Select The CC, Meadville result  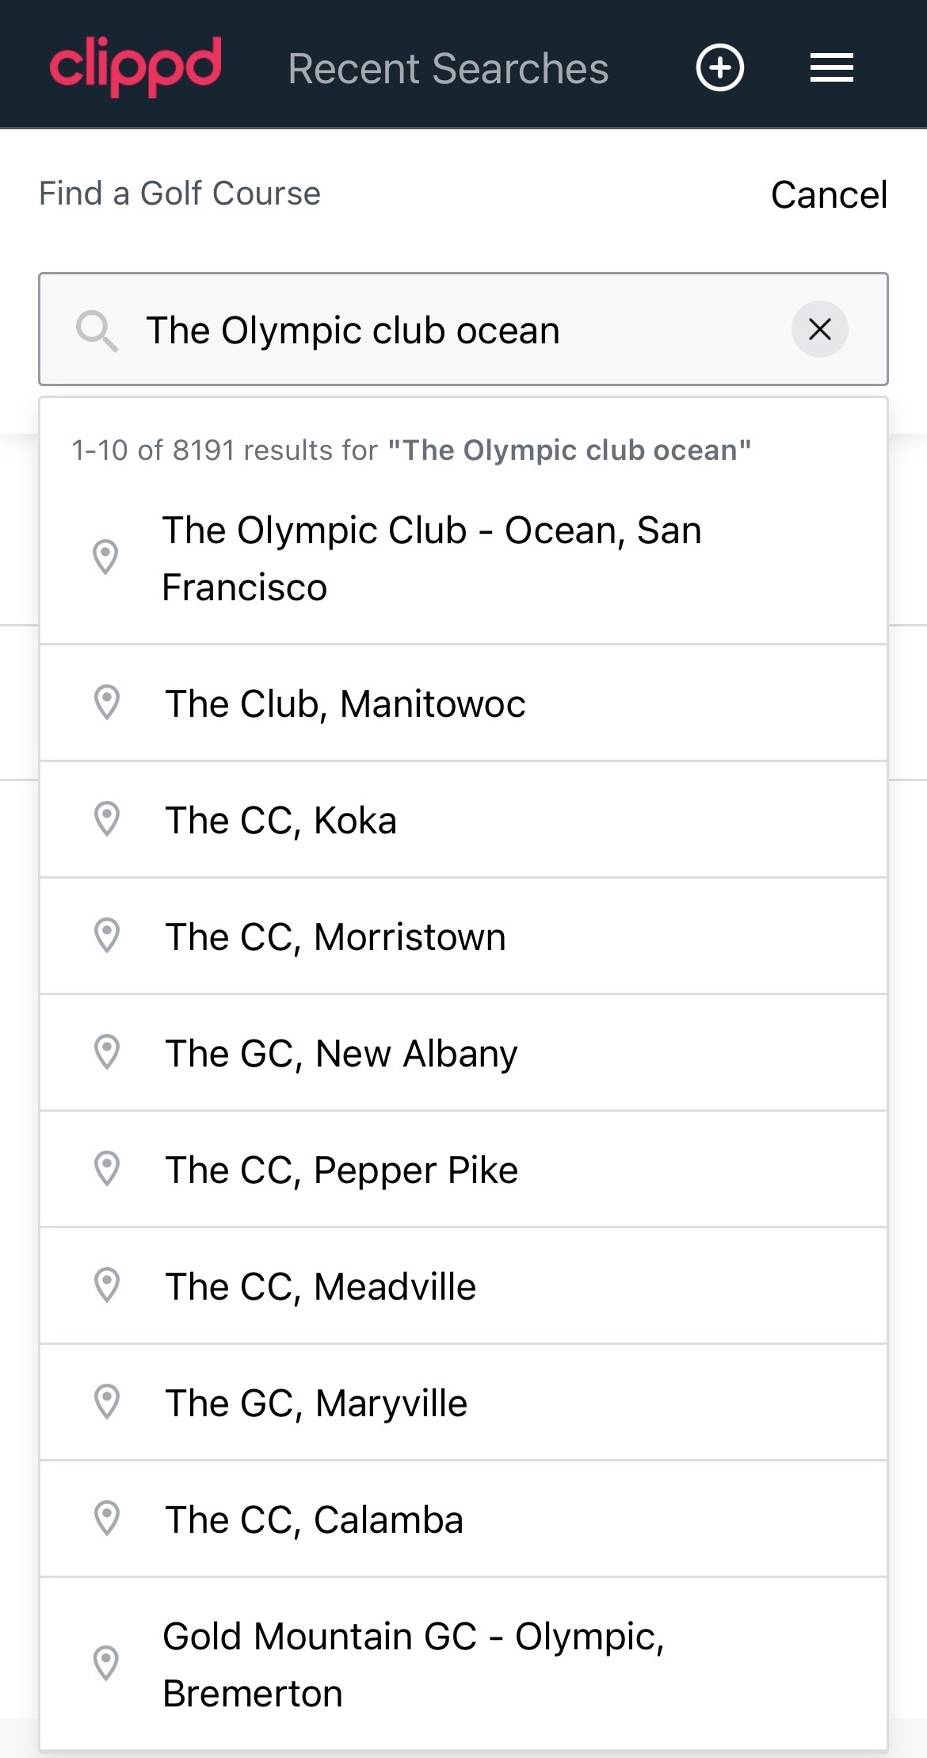321,1287
